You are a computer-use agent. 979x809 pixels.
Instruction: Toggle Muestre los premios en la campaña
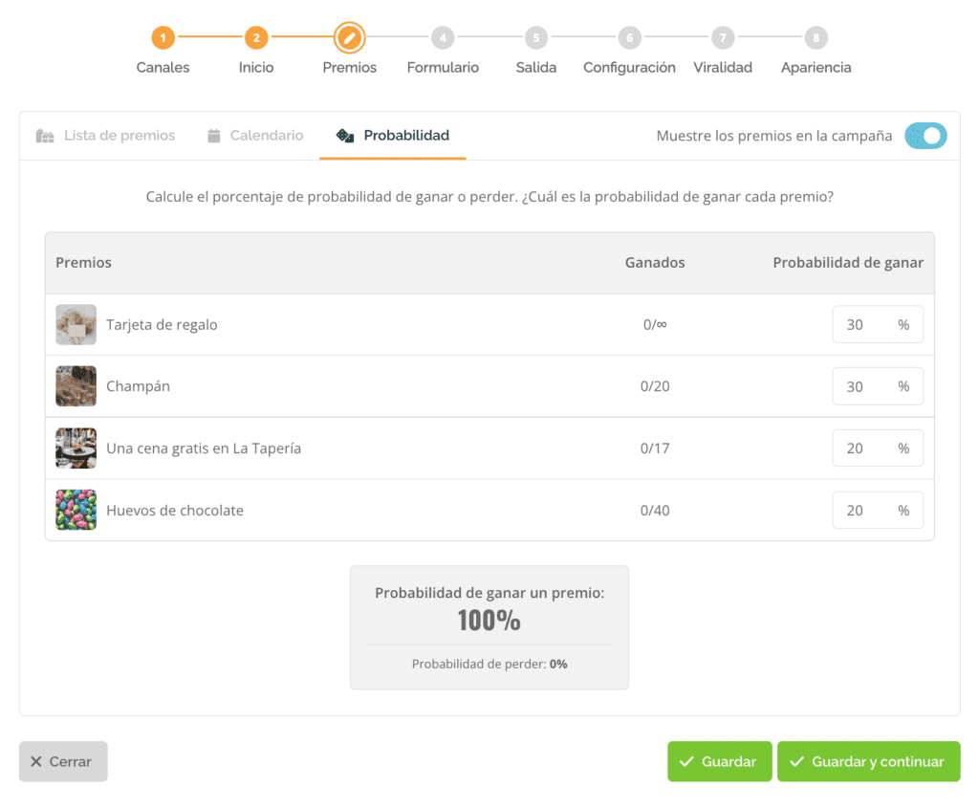925,136
